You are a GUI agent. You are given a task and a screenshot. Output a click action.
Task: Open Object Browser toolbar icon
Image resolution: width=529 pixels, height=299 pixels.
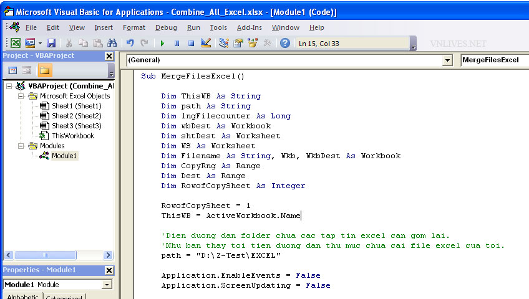(253, 43)
